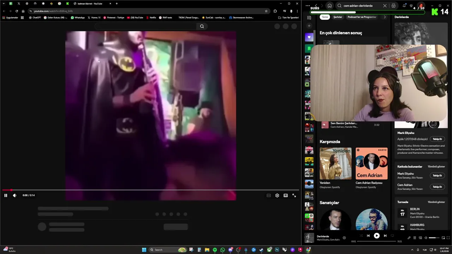Open YouTube player settings gear
This screenshot has height=254, width=452.
[277, 195]
